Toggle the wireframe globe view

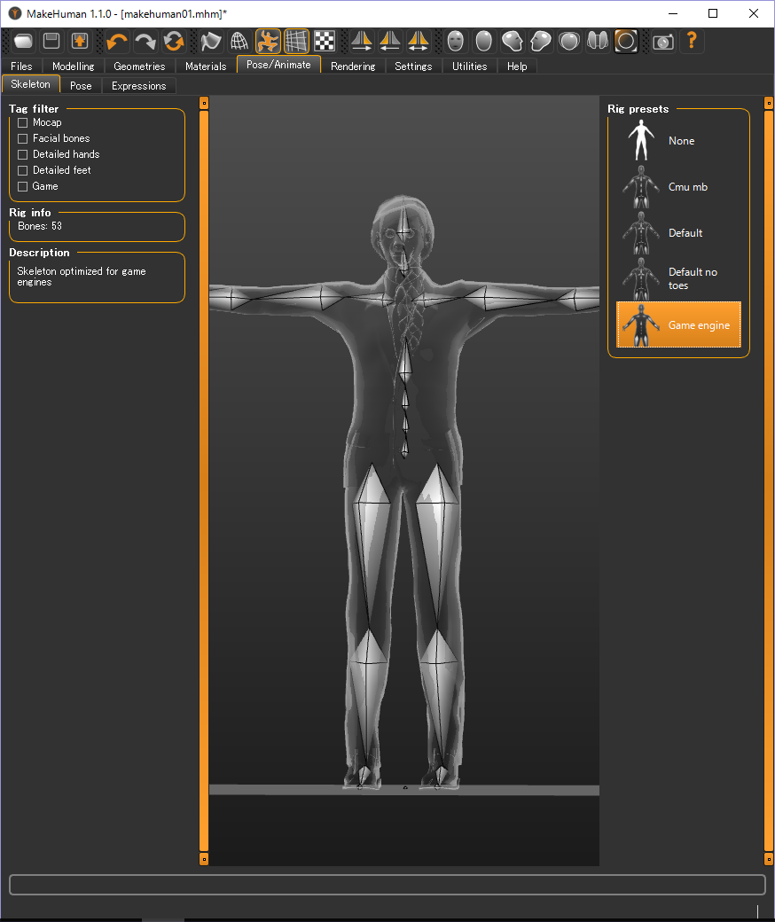pos(239,41)
